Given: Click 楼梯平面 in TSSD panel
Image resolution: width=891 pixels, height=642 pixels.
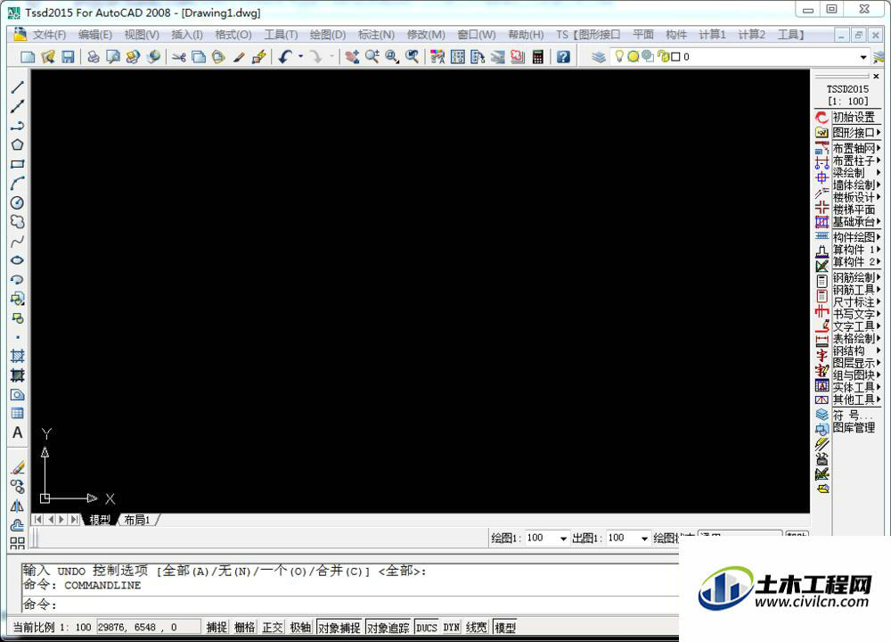Looking at the screenshot, I should coord(854,210).
